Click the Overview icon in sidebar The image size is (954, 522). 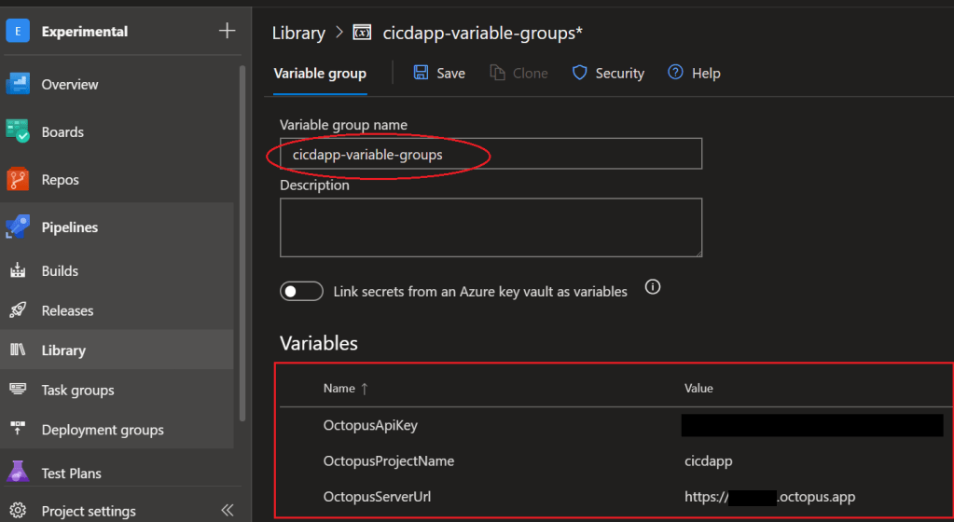pyautogui.click(x=19, y=84)
